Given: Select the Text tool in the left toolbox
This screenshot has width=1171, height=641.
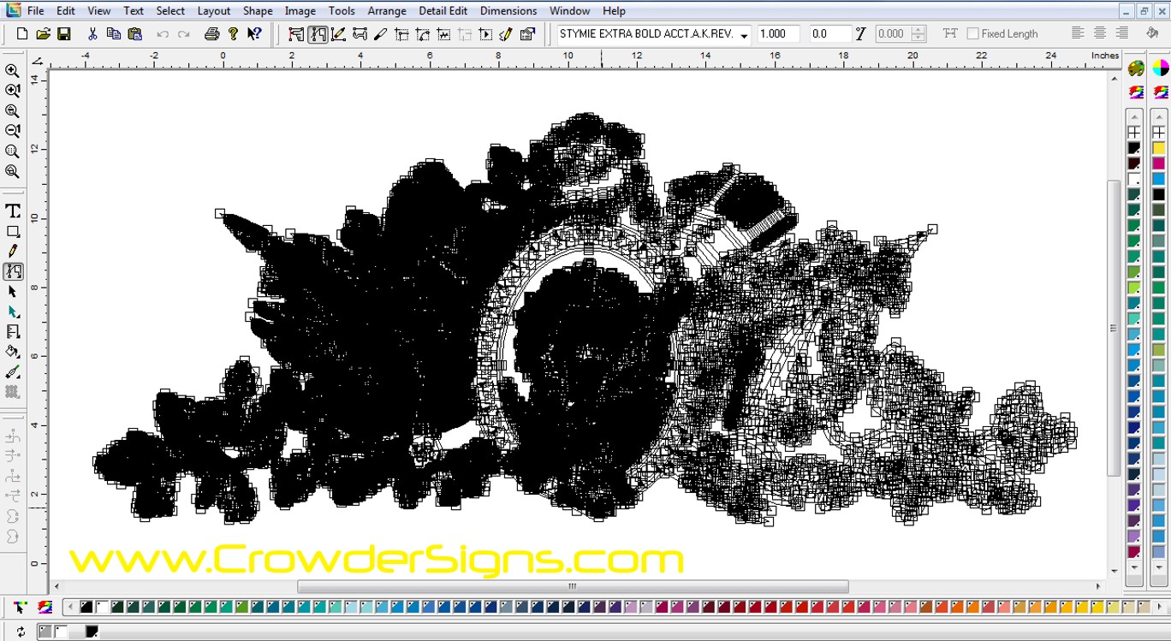Looking at the screenshot, I should [13, 211].
